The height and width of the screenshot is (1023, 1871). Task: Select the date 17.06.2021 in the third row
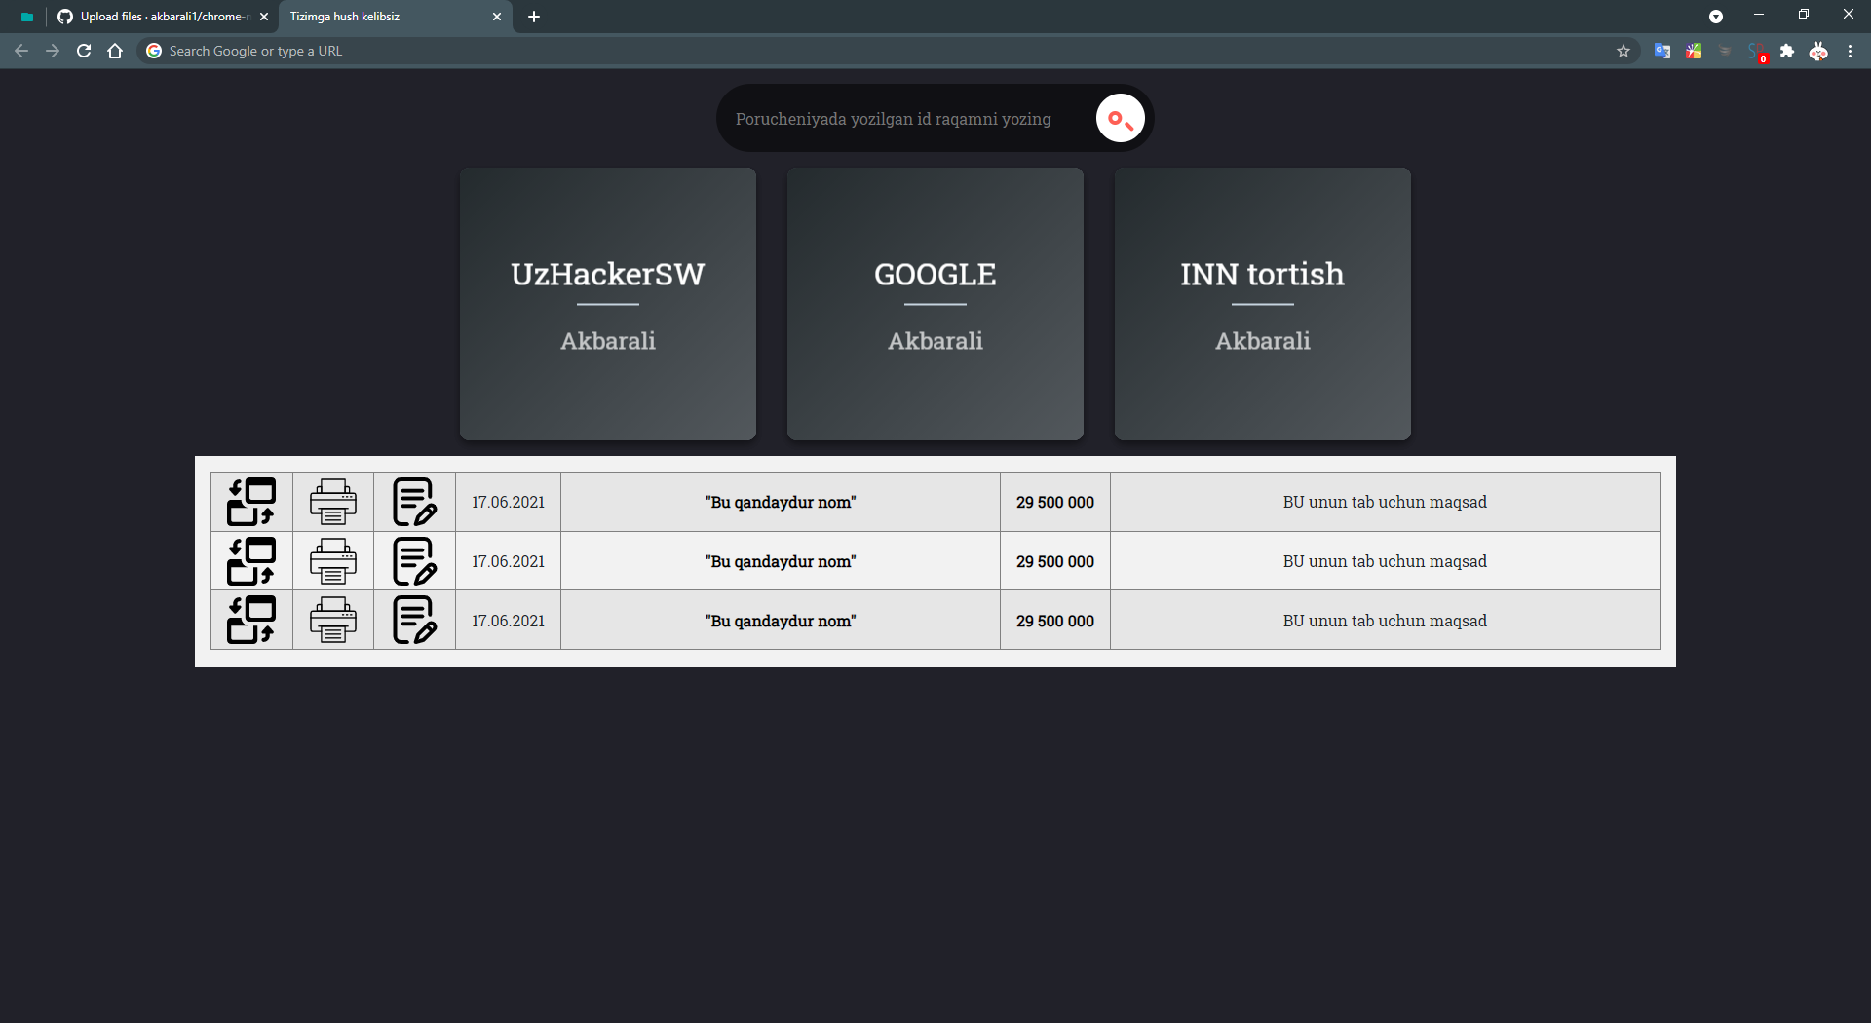click(508, 621)
